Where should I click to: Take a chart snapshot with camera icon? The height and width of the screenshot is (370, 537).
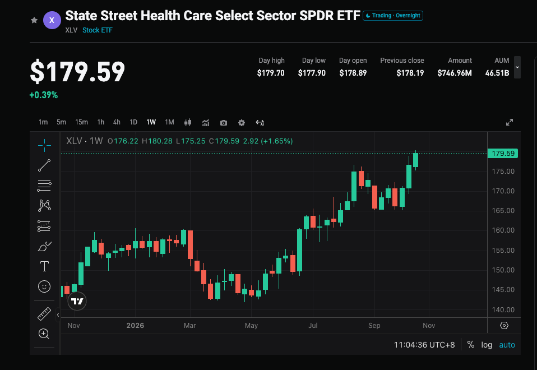tap(224, 123)
